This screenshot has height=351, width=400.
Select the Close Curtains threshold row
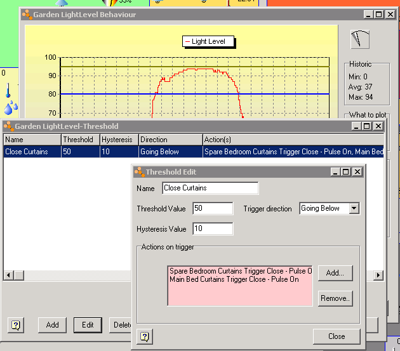[32, 152]
